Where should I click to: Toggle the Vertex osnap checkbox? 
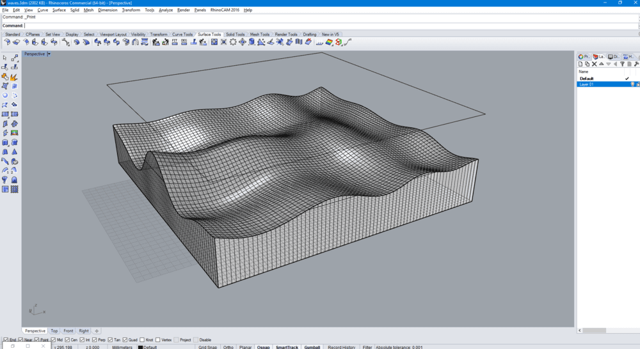click(x=158, y=340)
